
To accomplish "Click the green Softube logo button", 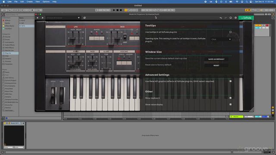I will [x=246, y=18].
